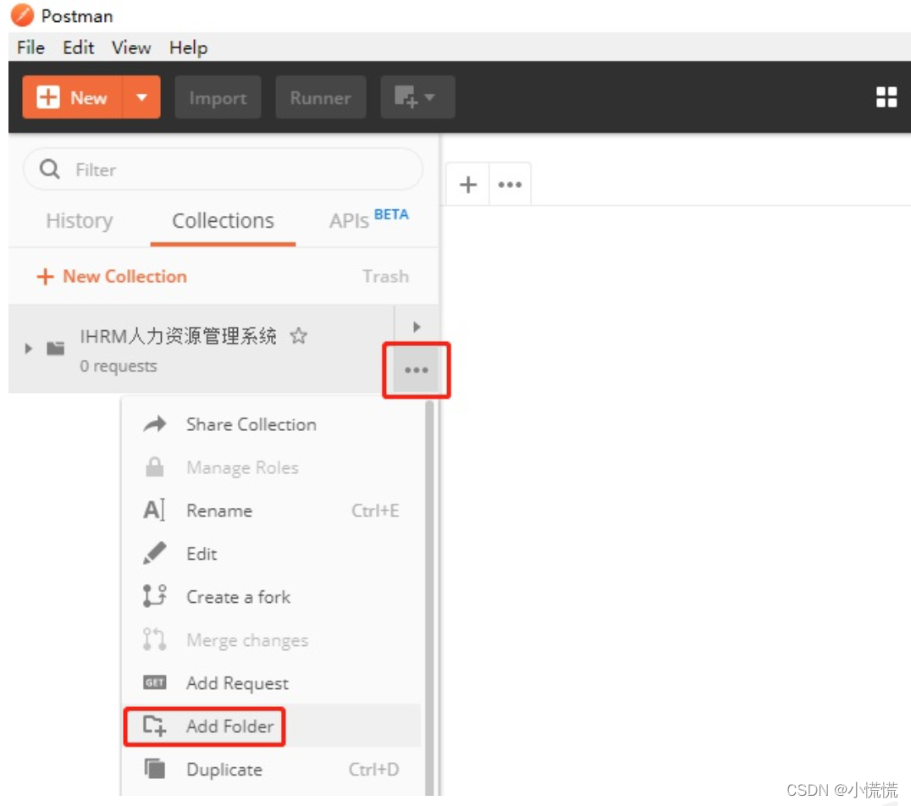Click the fork branch icon
Viewport: 911px width, 806px height.
tap(155, 596)
